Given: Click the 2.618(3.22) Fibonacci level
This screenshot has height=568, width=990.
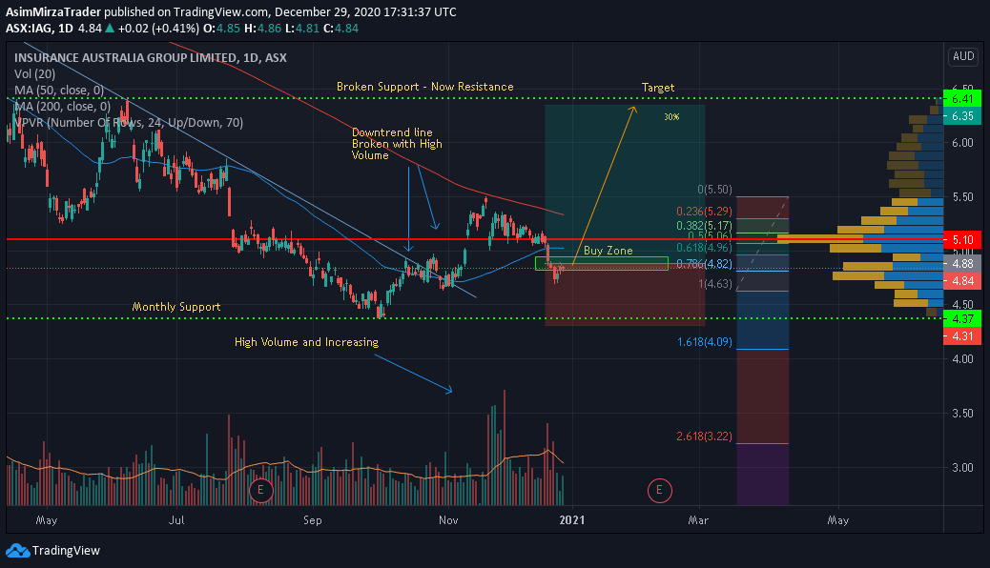Looking at the screenshot, I should click(x=704, y=436).
